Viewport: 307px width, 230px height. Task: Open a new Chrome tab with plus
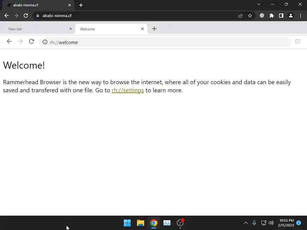(x=81, y=5)
